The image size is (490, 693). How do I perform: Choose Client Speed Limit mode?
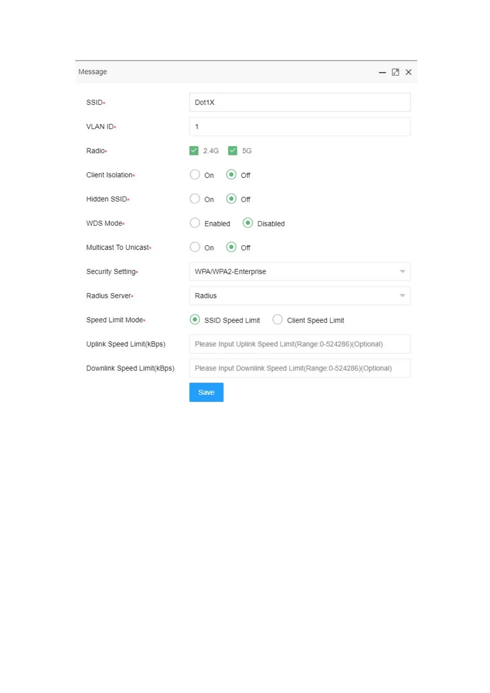278,320
